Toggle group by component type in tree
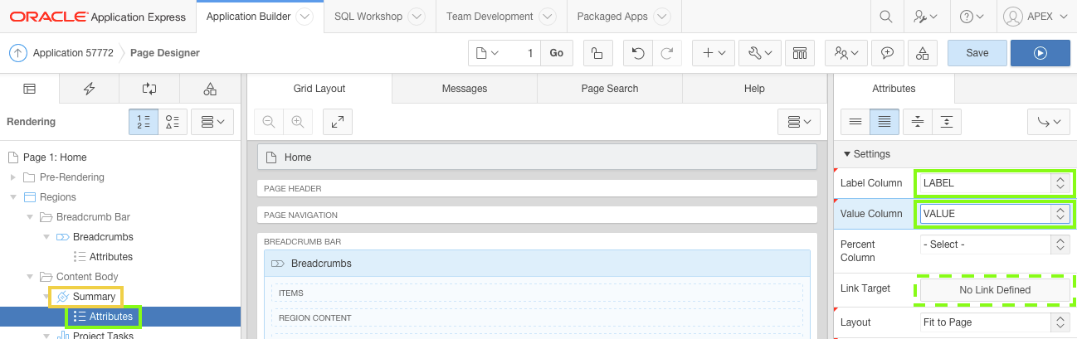 173,122
